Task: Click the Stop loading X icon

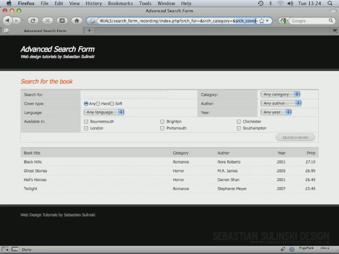Action: [x=47, y=21]
